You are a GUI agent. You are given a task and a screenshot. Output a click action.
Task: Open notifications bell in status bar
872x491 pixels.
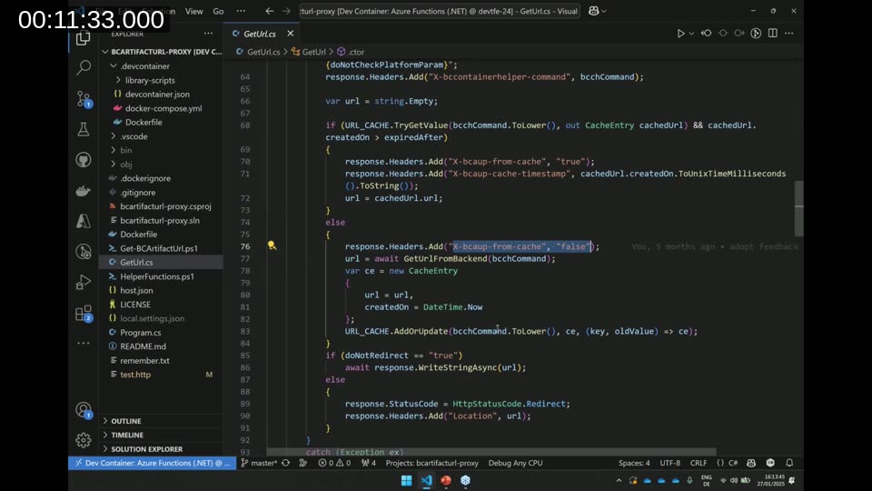point(789,463)
